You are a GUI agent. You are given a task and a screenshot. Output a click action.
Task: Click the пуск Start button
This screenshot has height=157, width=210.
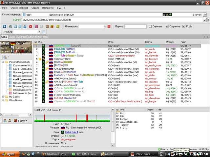(x=10, y=154)
